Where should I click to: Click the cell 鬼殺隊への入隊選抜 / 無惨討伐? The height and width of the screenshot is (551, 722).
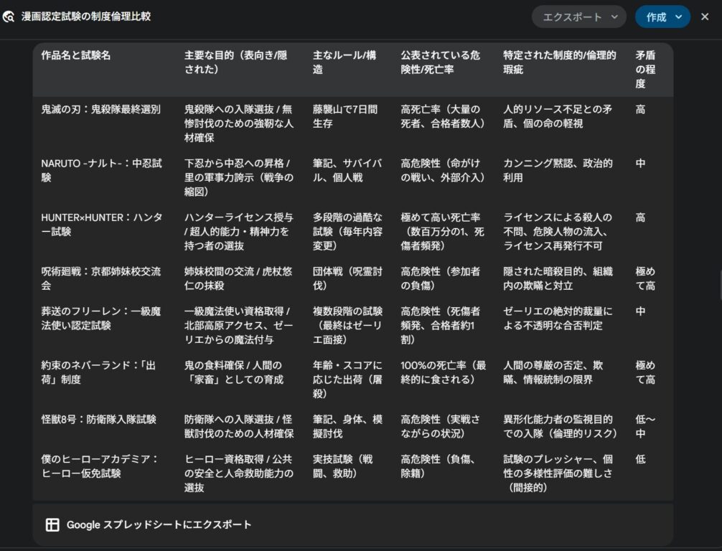[x=238, y=123]
